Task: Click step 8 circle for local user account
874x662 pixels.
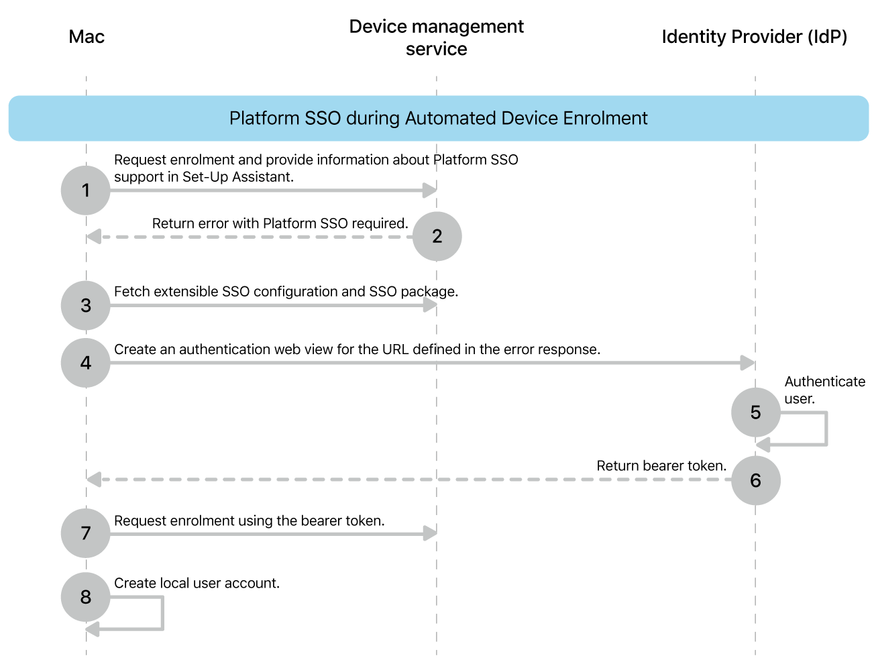Action: 85,596
